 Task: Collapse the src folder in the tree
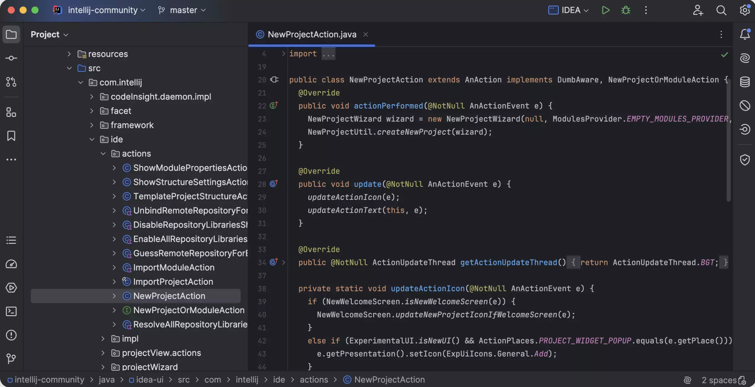(x=69, y=68)
